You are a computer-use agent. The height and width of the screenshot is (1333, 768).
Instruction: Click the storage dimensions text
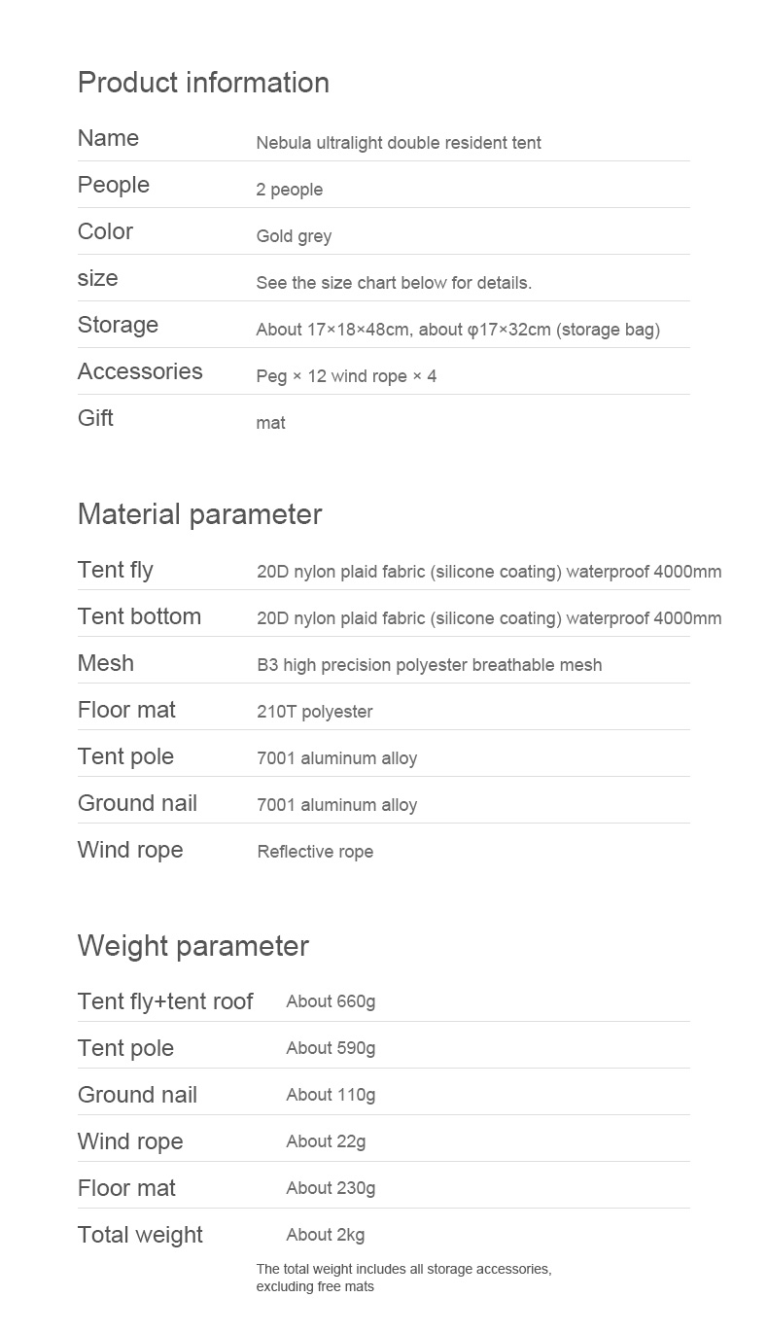pos(458,330)
